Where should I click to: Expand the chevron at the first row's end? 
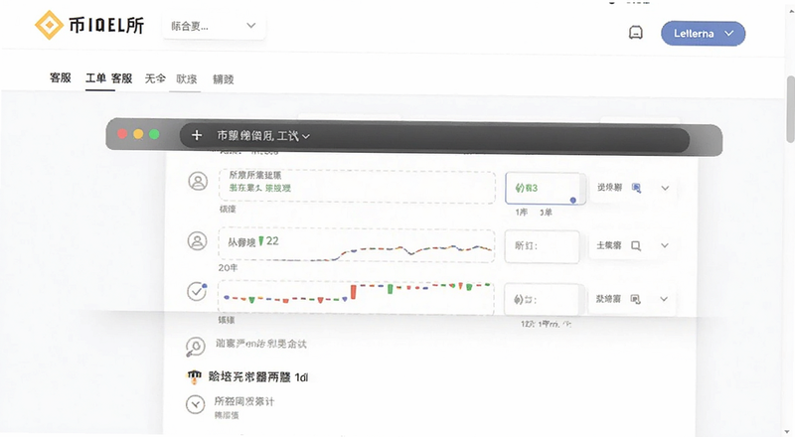click(x=665, y=188)
